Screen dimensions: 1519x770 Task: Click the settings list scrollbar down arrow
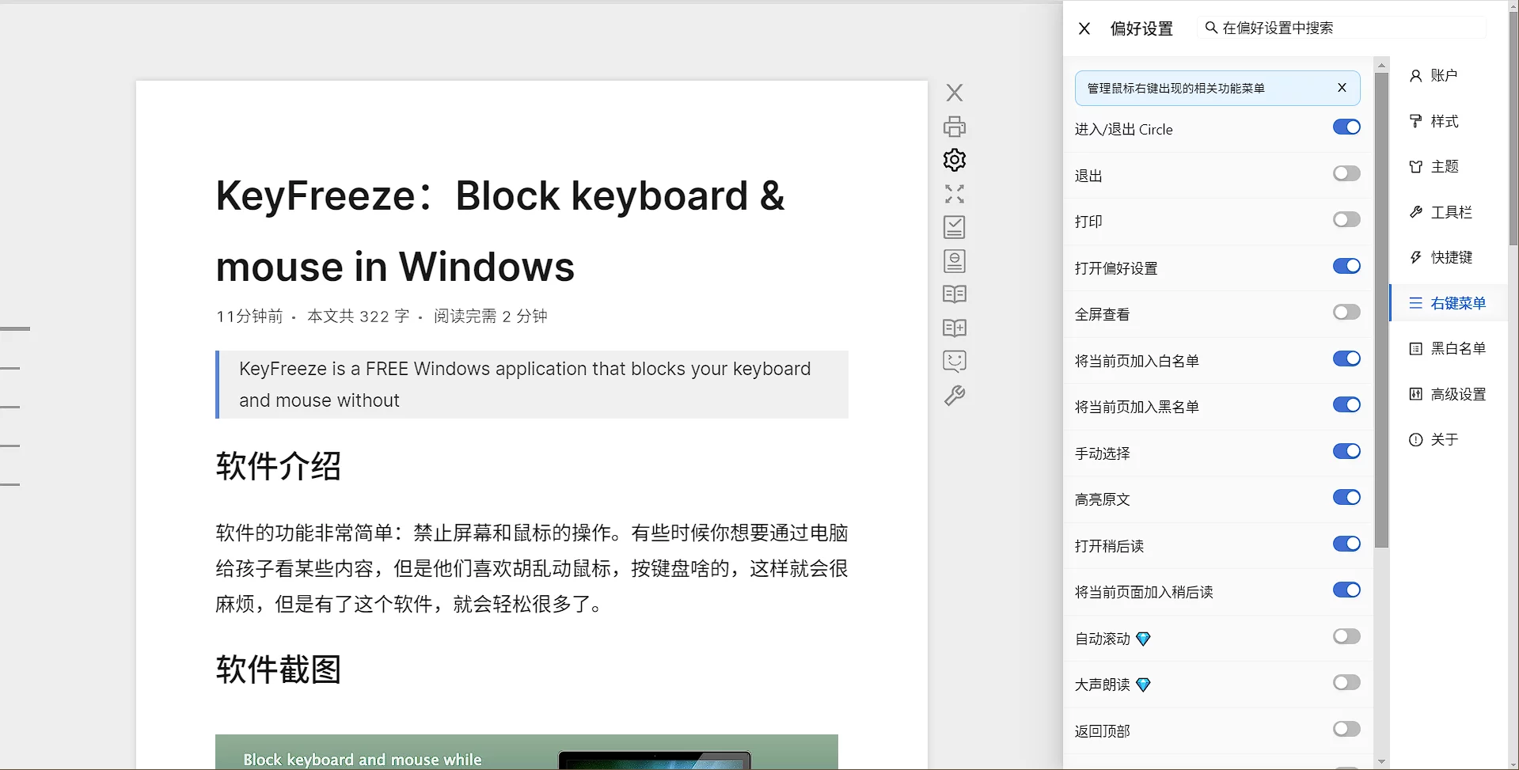pos(1381,761)
